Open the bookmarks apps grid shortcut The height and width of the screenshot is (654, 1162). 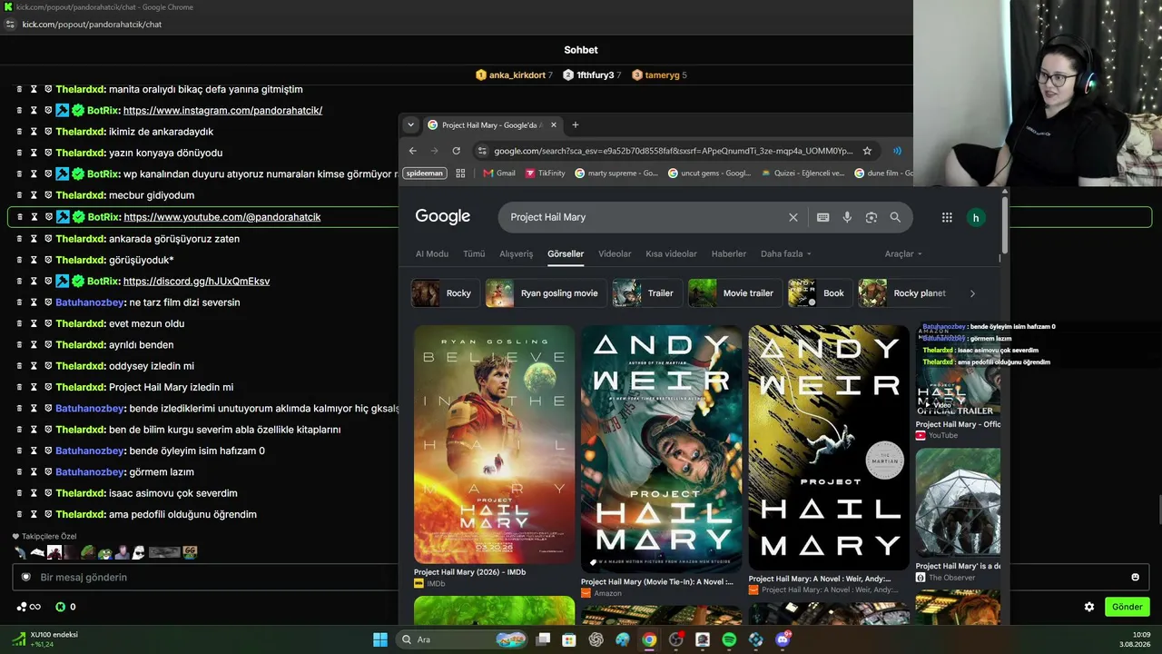click(460, 173)
